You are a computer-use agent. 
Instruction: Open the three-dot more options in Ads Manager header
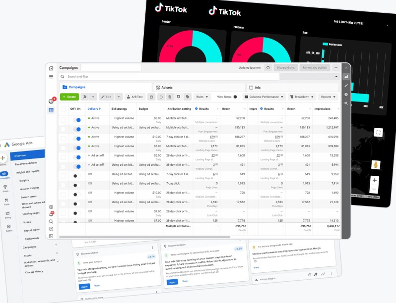pyautogui.click(x=336, y=68)
